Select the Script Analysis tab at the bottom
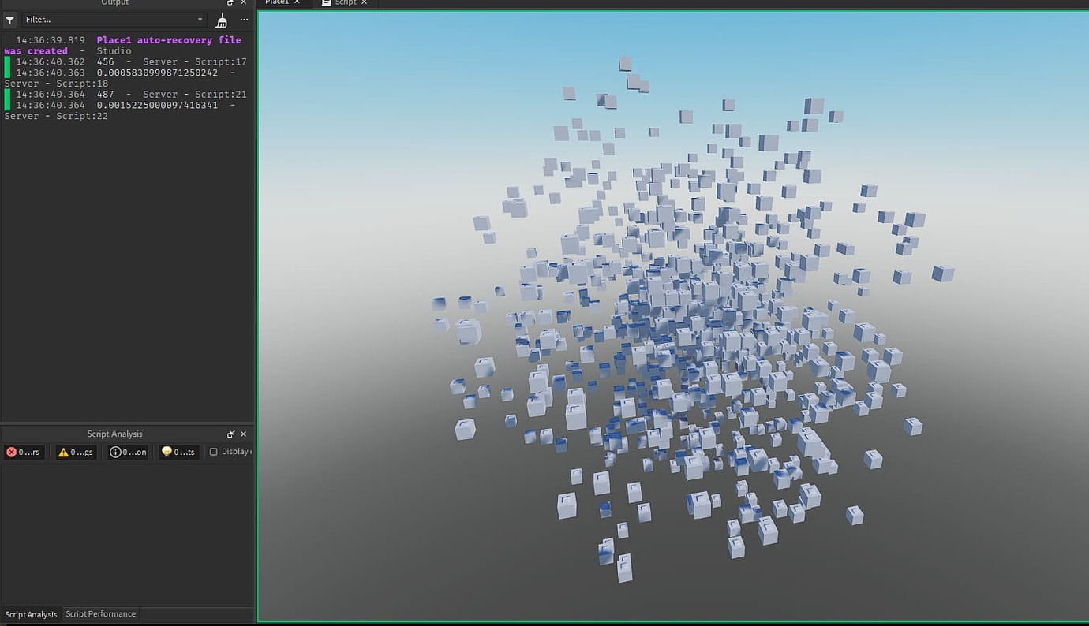Viewport: 1089px width, 626px height. pos(31,614)
